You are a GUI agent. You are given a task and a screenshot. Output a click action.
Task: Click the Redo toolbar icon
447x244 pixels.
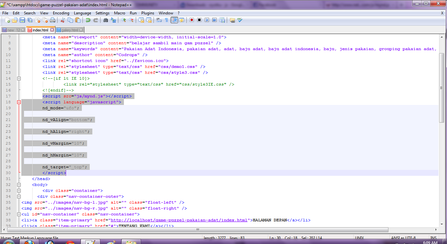point(96,20)
